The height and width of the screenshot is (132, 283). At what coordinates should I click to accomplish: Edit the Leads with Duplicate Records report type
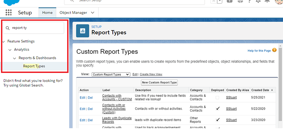82,120
